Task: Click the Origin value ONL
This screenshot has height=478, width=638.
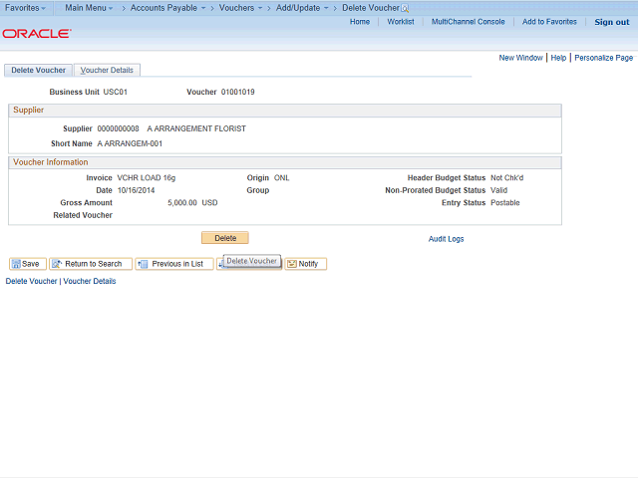Action: click(281, 177)
